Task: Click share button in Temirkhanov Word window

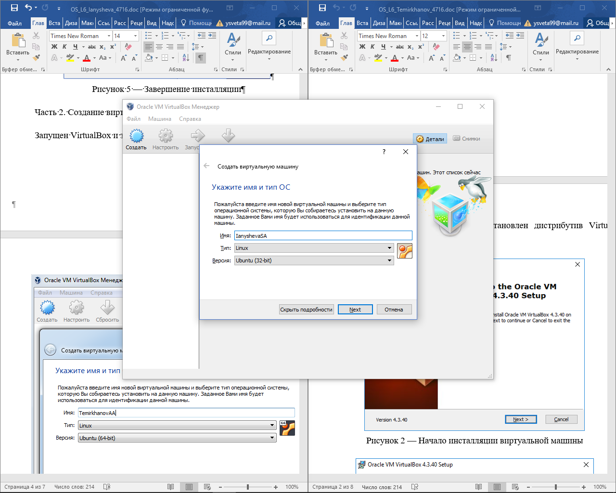Action: pyautogui.click(x=598, y=23)
